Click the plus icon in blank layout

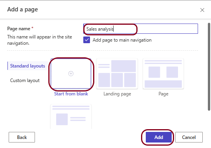coord(71,73)
